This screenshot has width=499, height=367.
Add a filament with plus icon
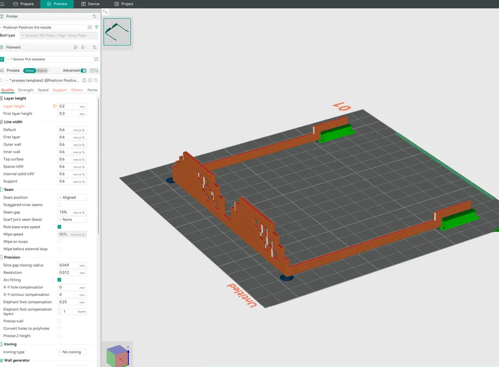click(76, 47)
